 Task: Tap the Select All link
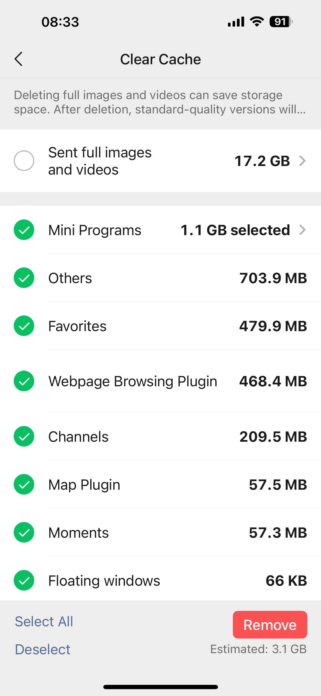pos(44,621)
